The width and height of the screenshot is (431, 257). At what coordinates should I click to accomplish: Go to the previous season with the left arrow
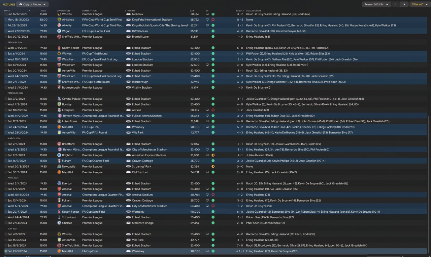tap(396, 4)
